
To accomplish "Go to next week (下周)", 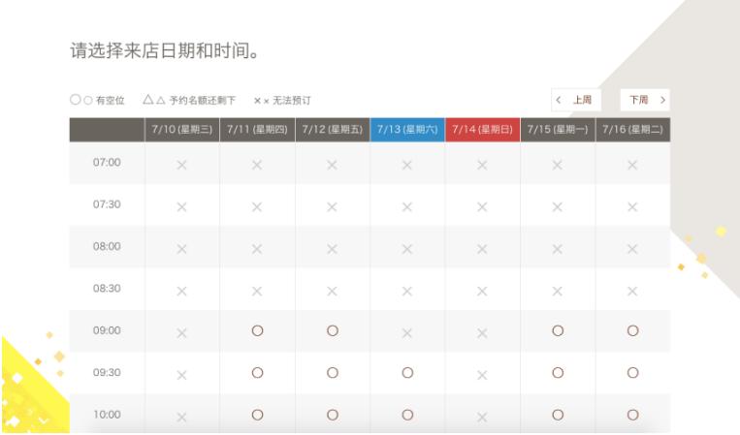I will coord(645,100).
